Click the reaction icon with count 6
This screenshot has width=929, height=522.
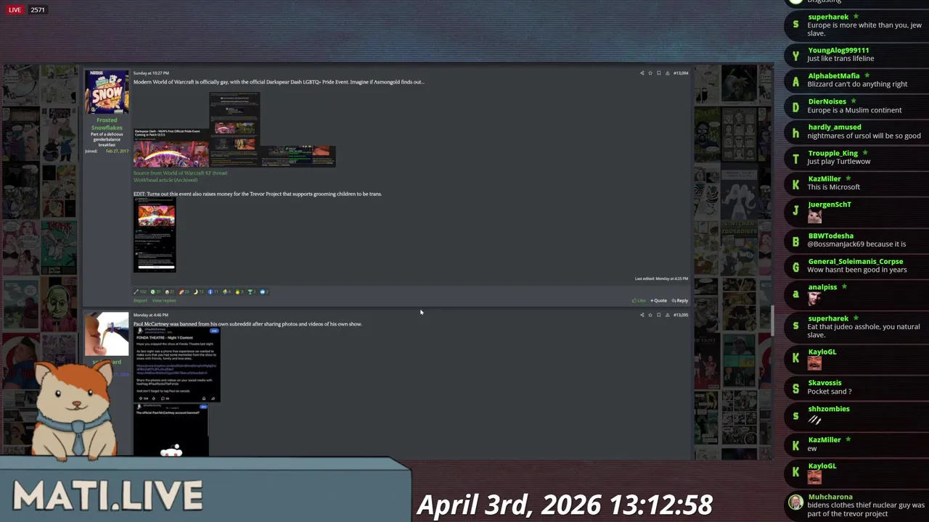[225, 291]
